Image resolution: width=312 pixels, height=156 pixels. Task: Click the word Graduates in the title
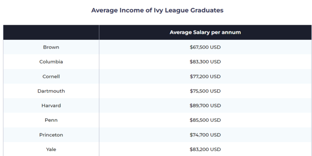207,10
